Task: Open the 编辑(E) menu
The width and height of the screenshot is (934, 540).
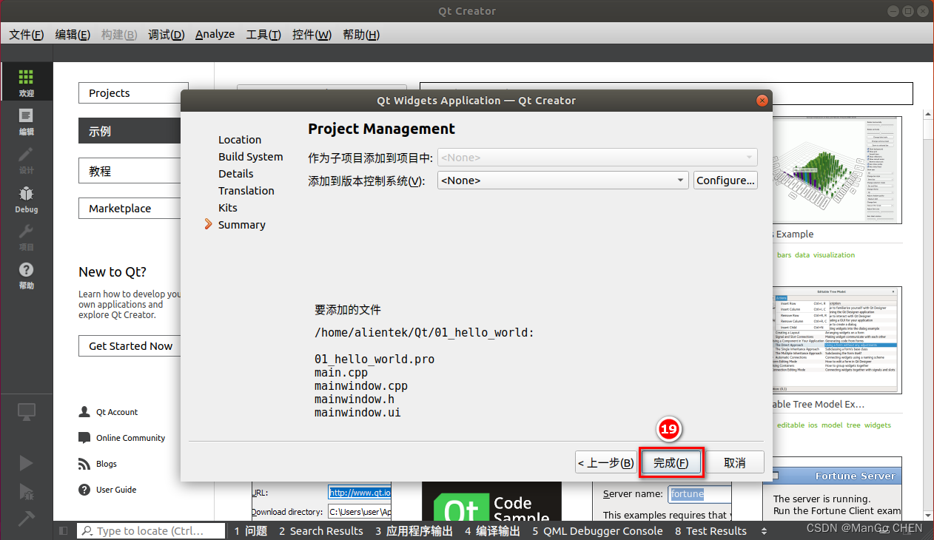Action: 73,35
